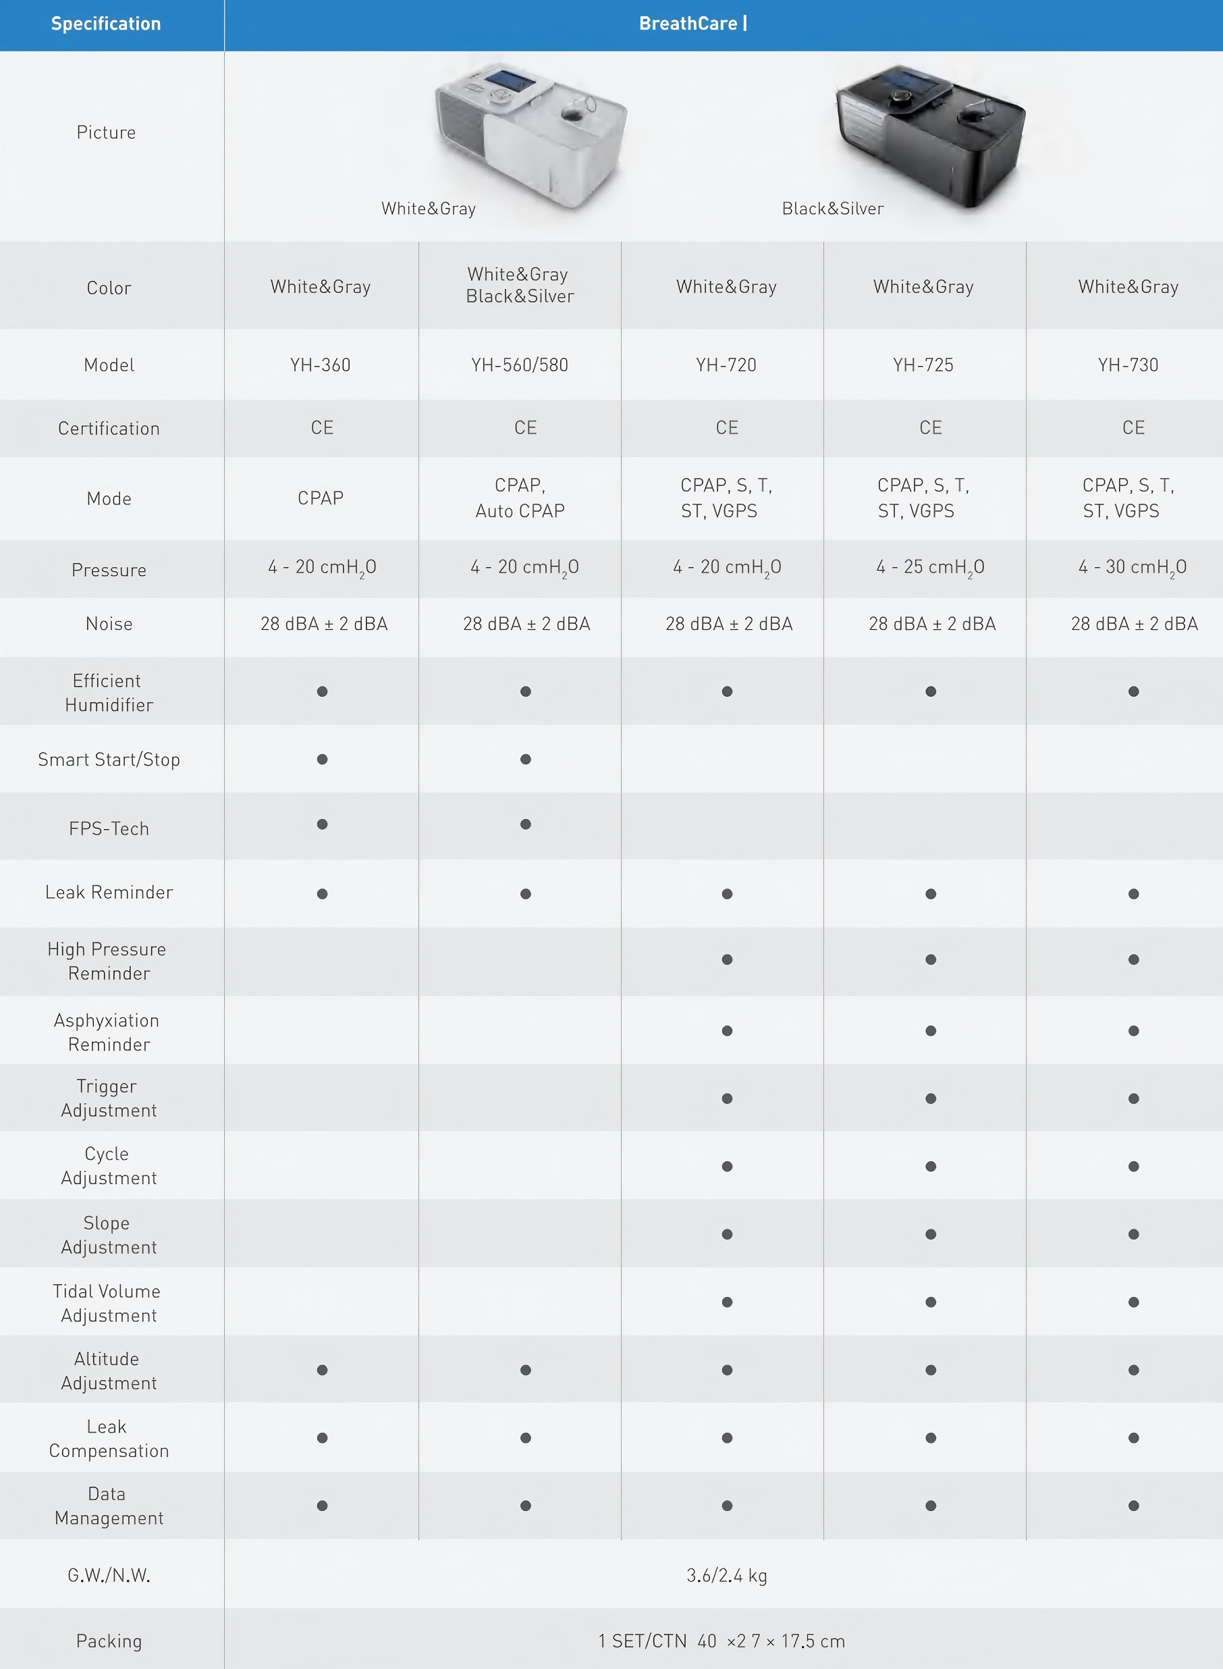Select the CPAP, Auto CPAP mode cell
The image size is (1223, 1669).
(x=520, y=498)
